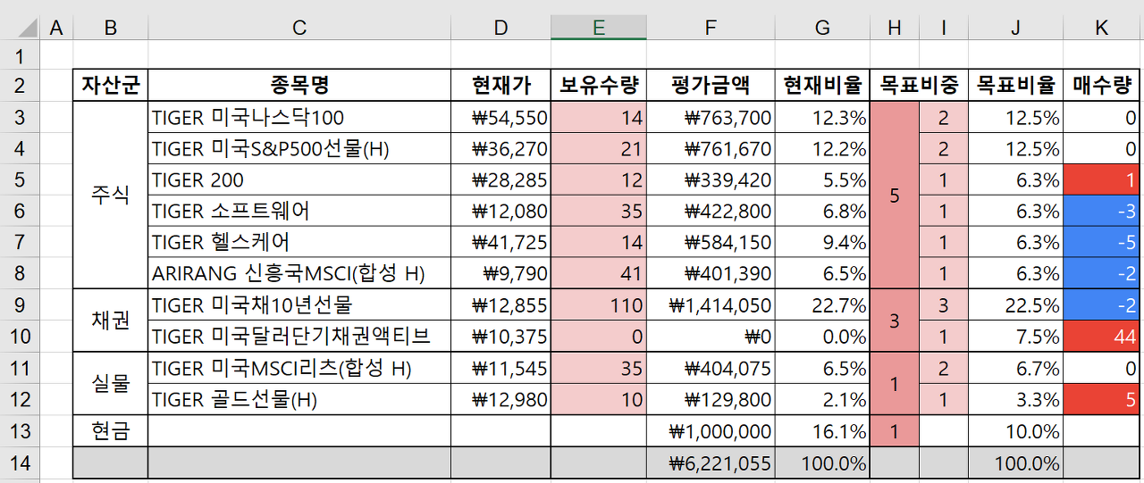This screenshot has width=1144, height=483.
Task: Select buy quantity -2 for ARIRANG 신흥국MSCI
Action: [1102, 274]
